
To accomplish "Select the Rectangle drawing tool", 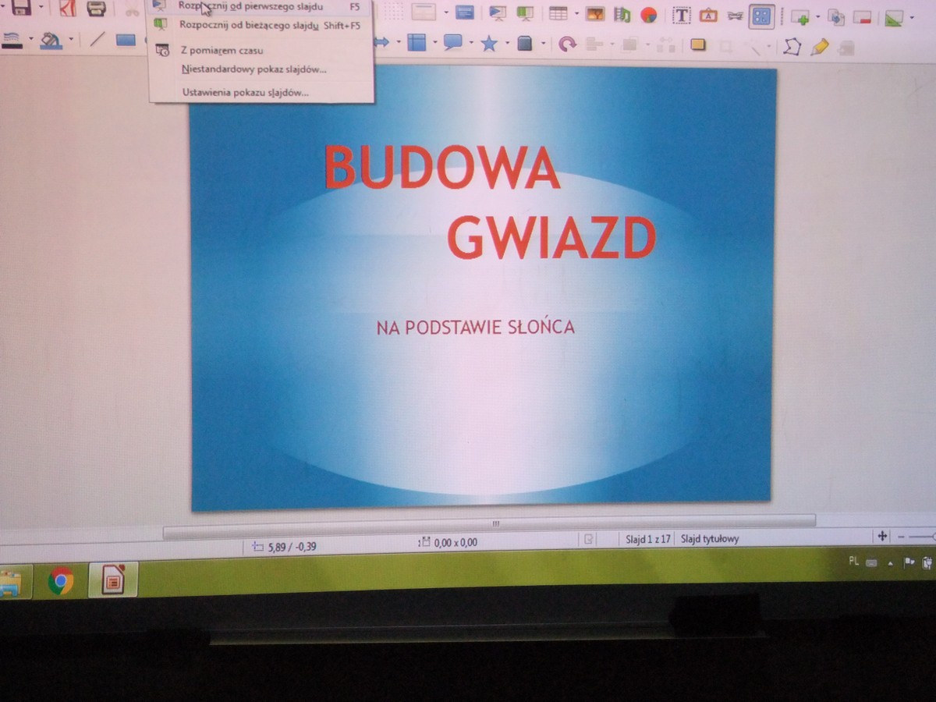I will click(126, 40).
